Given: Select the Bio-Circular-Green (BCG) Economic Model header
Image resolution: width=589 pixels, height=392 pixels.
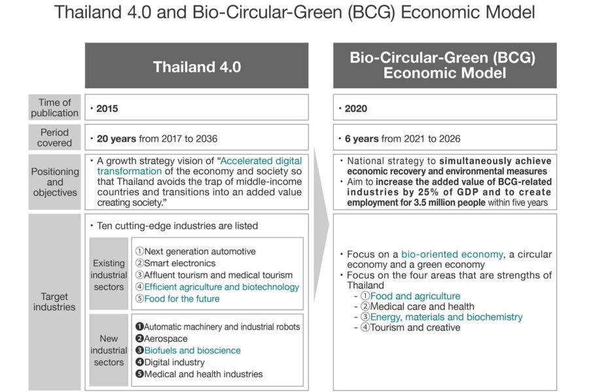Looking at the screenshot, I should click(444, 65).
